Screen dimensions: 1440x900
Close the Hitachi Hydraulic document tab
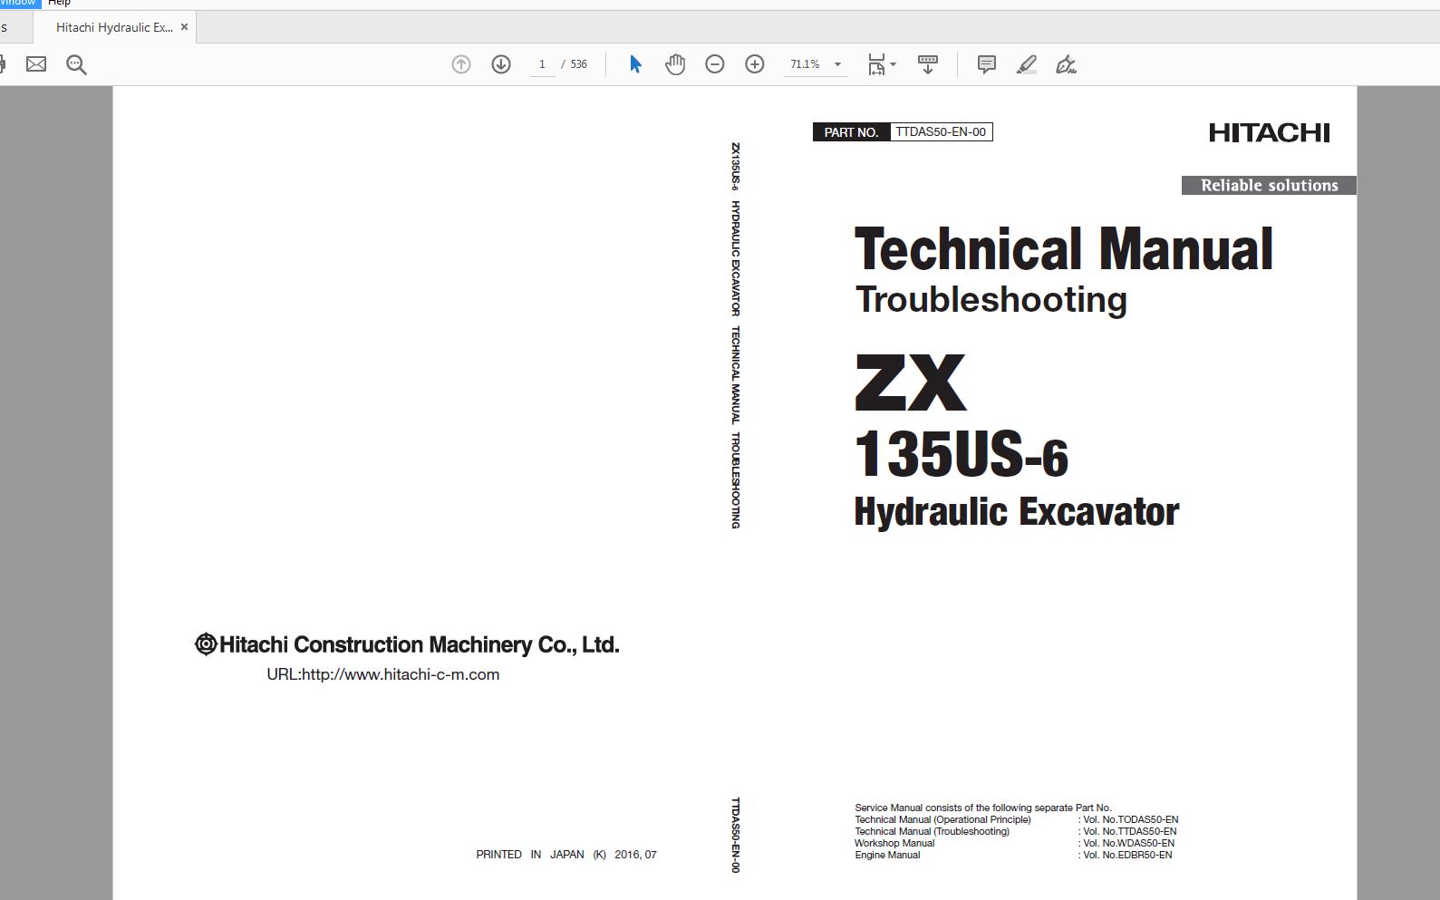click(185, 27)
